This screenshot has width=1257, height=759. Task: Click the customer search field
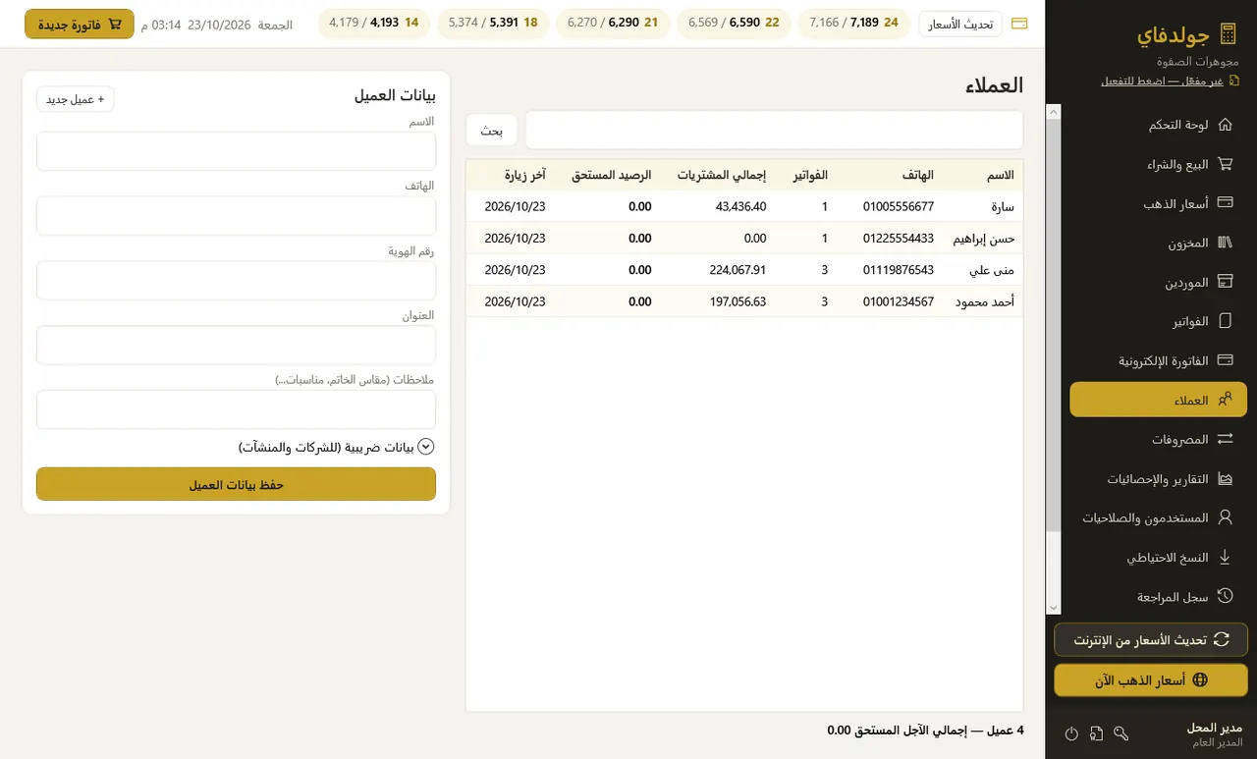774,130
